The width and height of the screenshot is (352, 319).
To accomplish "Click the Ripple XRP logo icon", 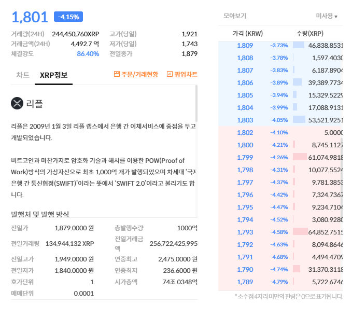I will click(17, 103).
